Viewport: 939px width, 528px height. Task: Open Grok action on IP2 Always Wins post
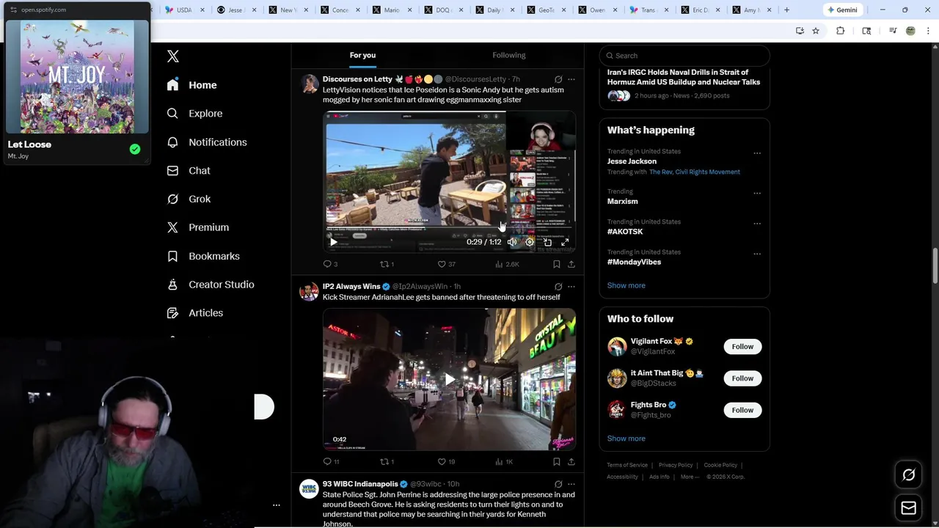pyautogui.click(x=558, y=287)
